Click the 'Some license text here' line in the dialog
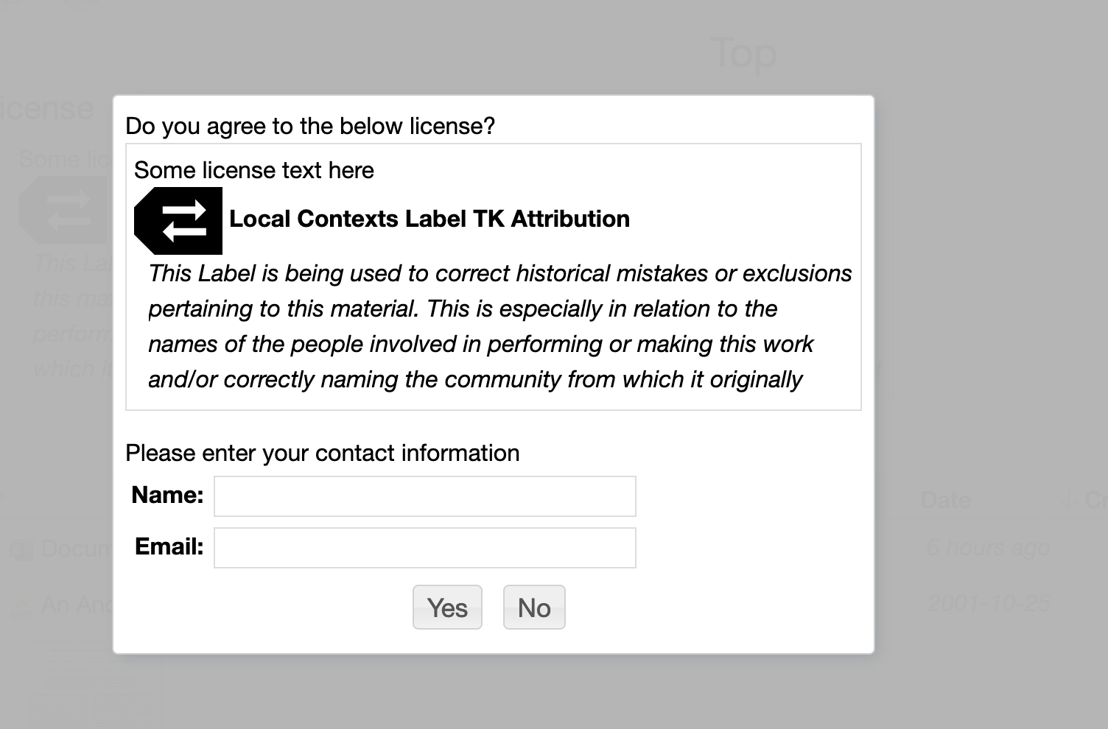 pos(254,170)
